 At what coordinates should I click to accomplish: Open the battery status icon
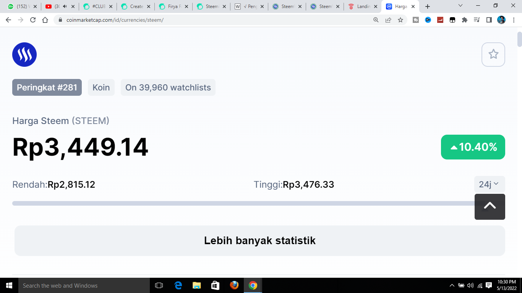(x=461, y=285)
